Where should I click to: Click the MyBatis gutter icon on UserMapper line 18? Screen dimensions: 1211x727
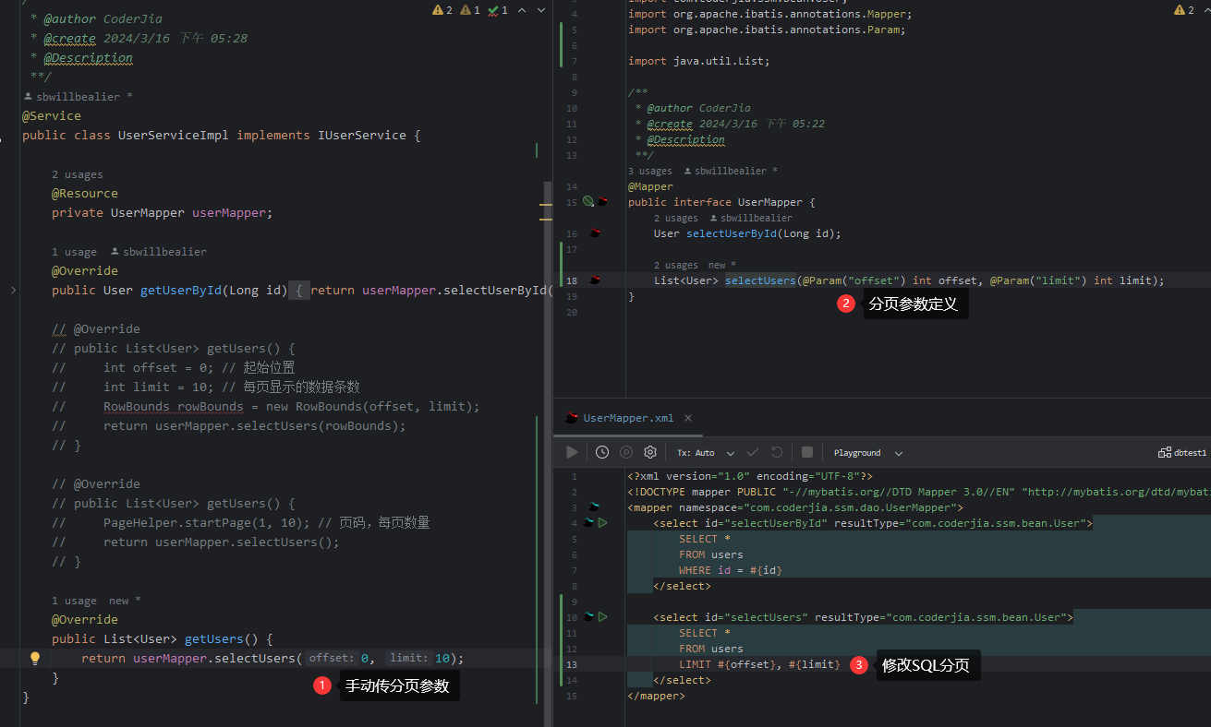click(596, 280)
